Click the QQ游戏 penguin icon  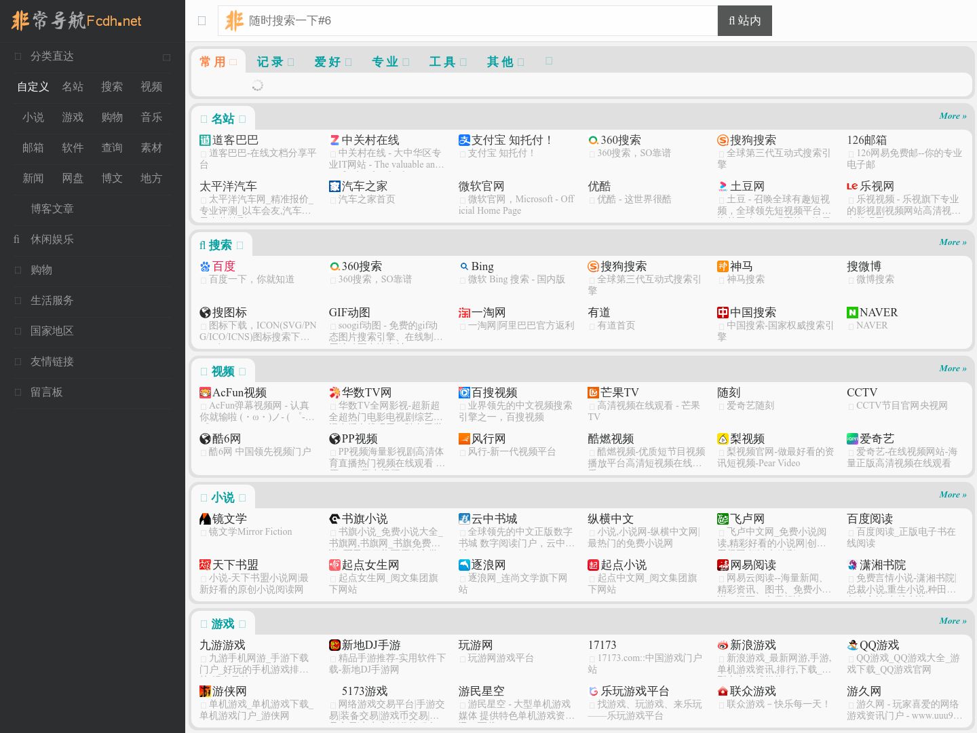(852, 645)
